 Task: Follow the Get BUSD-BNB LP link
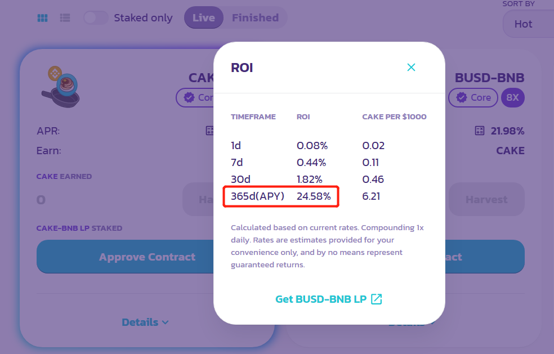pos(321,299)
